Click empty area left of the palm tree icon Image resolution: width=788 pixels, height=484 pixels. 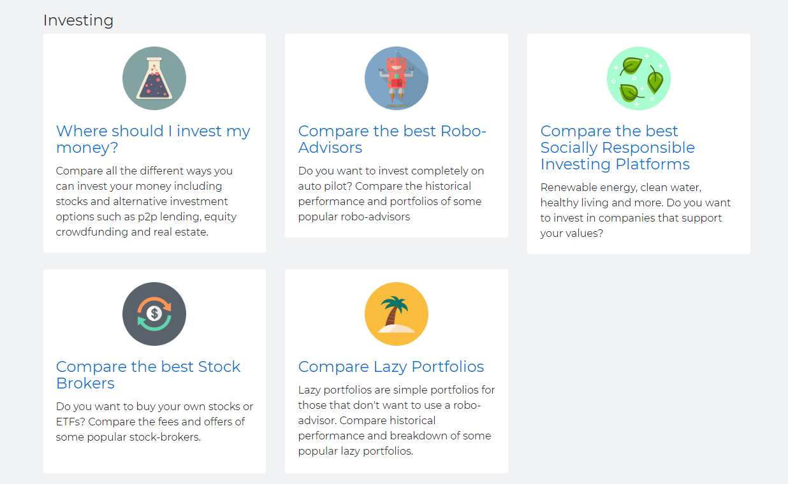(x=325, y=314)
